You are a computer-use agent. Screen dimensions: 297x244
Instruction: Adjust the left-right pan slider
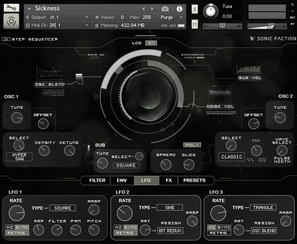coord(222,26)
